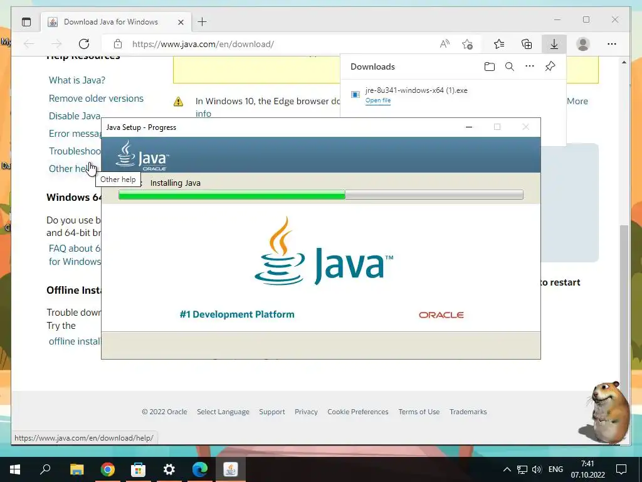Open the Error messages link
642x482 pixels.
[x=75, y=134]
